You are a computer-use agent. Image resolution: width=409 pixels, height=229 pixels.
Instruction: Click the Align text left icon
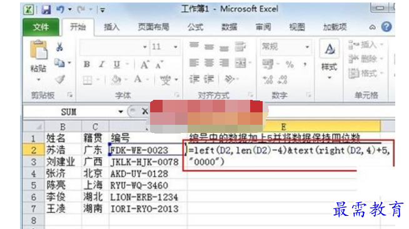click(194, 63)
